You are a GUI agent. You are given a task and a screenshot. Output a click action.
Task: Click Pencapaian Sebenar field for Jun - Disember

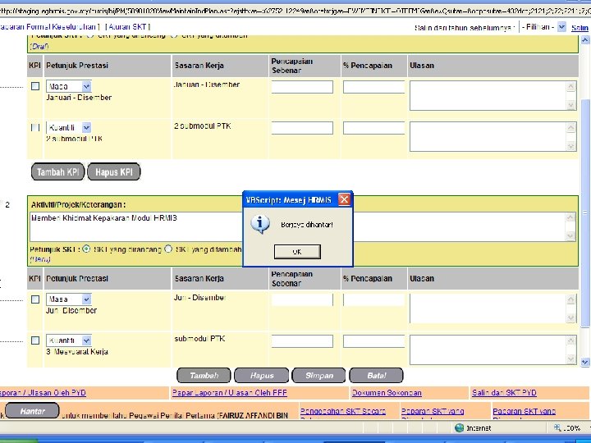point(302,300)
